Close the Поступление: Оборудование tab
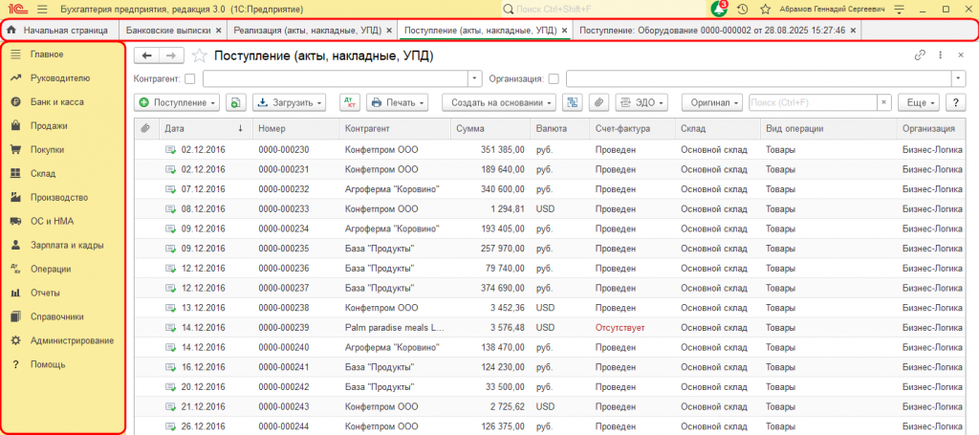The width and height of the screenshot is (979, 435). (853, 30)
